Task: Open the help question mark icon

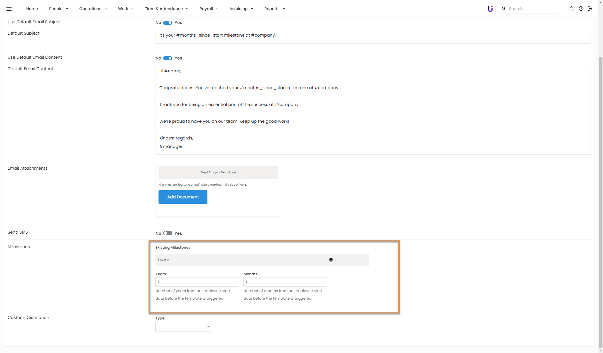Action: 581,9
